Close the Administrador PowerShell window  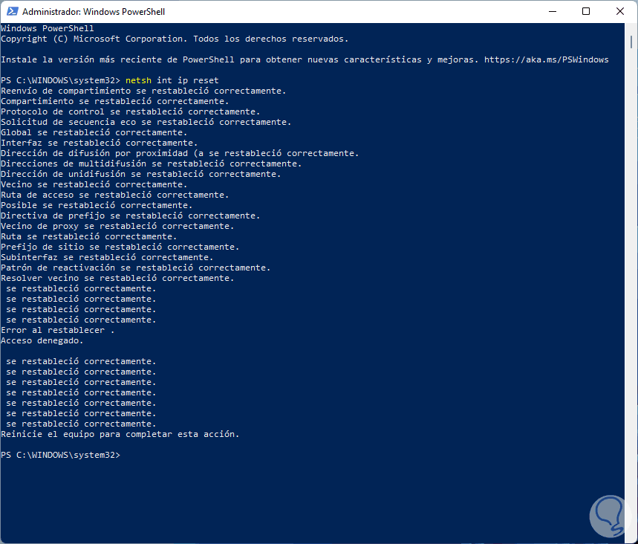(x=619, y=11)
